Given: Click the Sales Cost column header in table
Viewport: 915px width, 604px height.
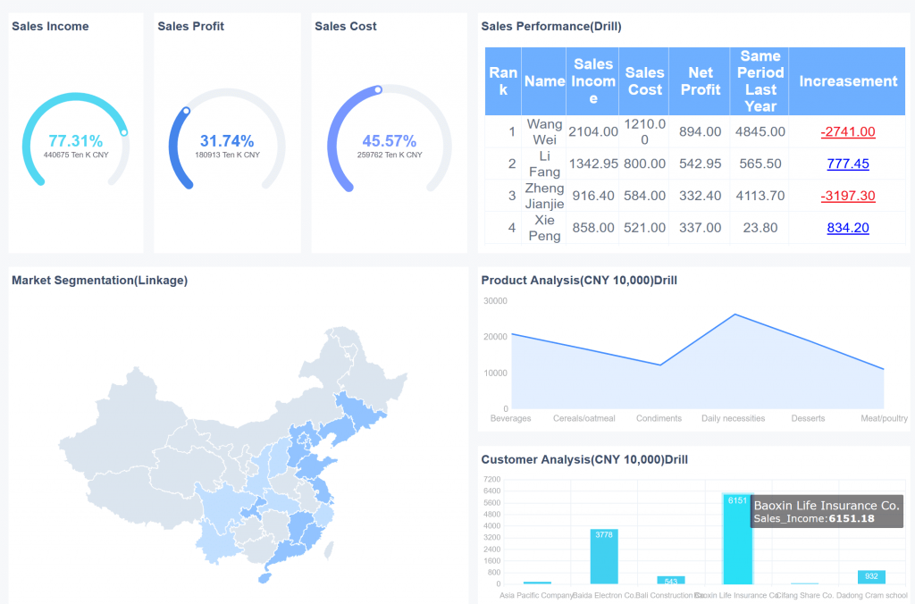Looking at the screenshot, I should [644, 81].
